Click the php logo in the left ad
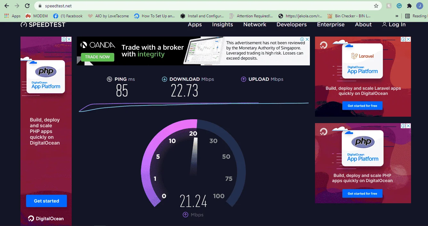Viewport: 428px width, 226px height. pos(45,72)
